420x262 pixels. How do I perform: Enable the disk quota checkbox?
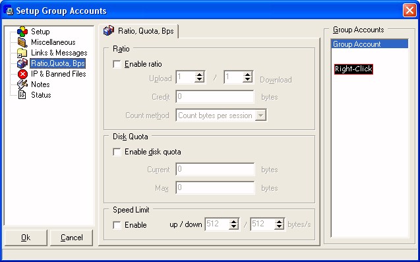[x=117, y=152]
